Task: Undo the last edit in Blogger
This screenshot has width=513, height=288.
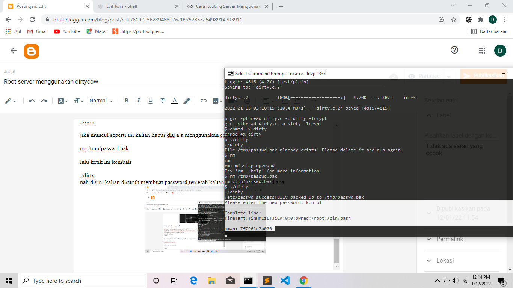Action: click(x=32, y=100)
